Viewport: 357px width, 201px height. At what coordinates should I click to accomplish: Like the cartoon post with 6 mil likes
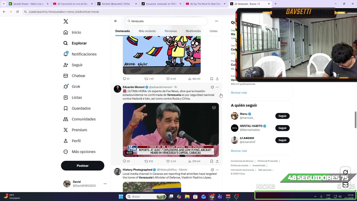(x=171, y=79)
